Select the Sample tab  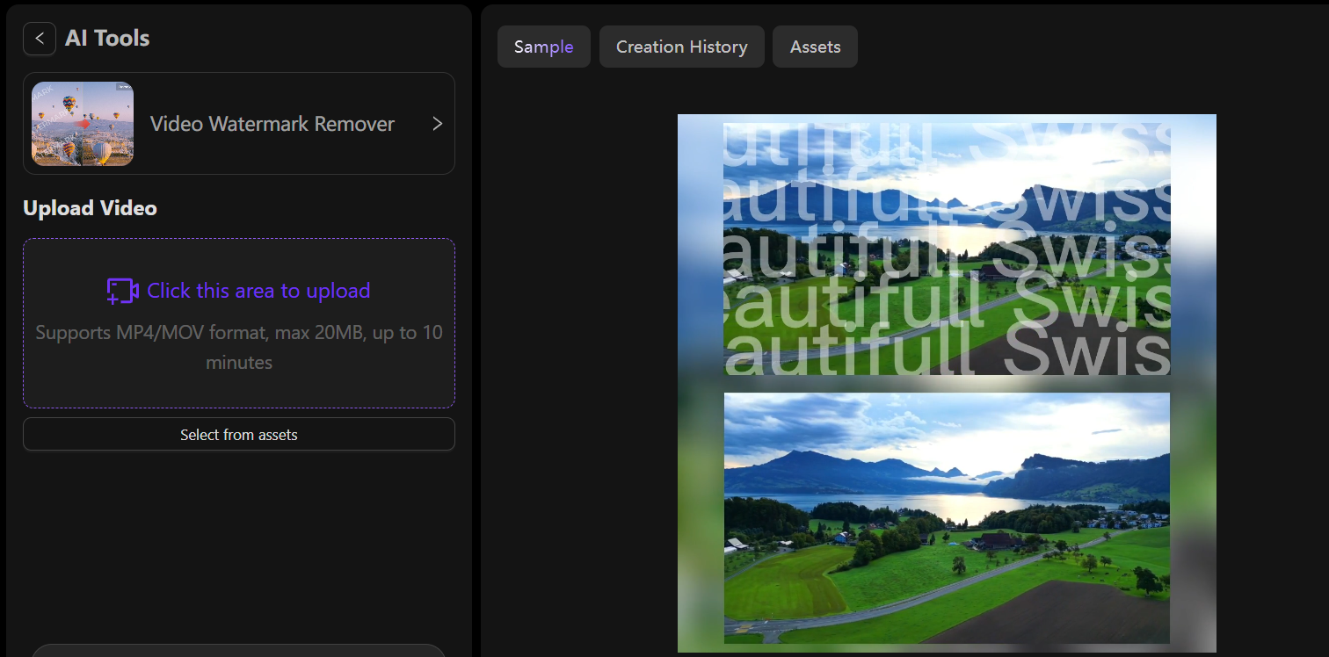(x=543, y=47)
